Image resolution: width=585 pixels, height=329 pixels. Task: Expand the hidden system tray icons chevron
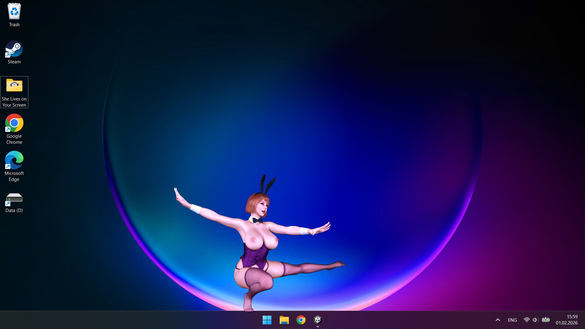coord(498,320)
